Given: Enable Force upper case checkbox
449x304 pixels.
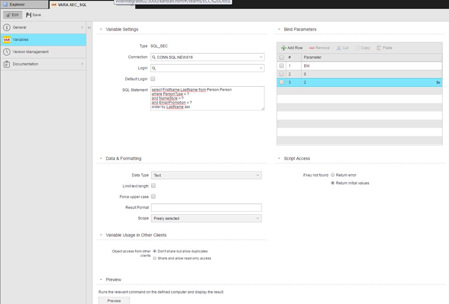Looking at the screenshot, I should (153, 196).
